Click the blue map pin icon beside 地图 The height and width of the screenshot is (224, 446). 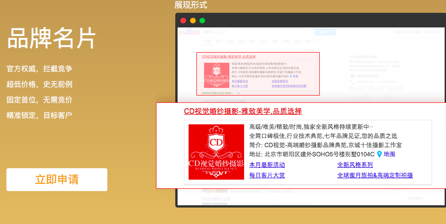tap(379, 154)
